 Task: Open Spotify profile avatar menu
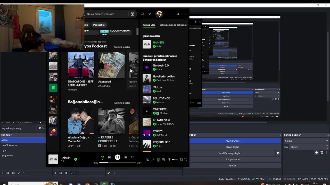(x=159, y=14)
